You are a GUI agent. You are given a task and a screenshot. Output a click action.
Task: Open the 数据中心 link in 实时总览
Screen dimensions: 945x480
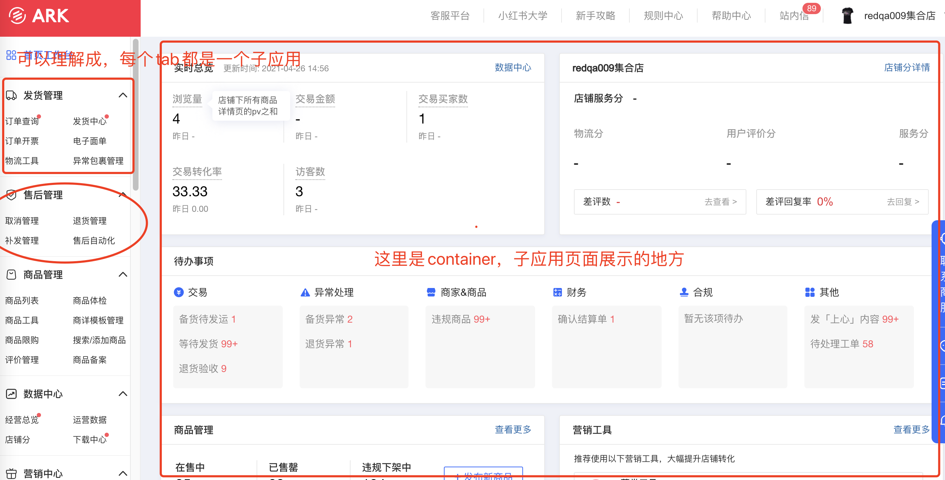tap(512, 67)
